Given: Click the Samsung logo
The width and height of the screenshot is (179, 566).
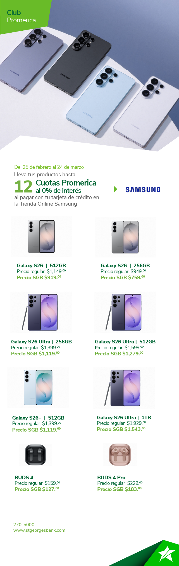Looking at the screenshot, I should tap(143, 190).
